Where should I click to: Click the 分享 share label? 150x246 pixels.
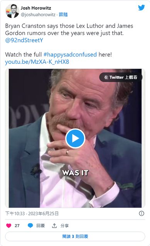(x=64, y=226)
